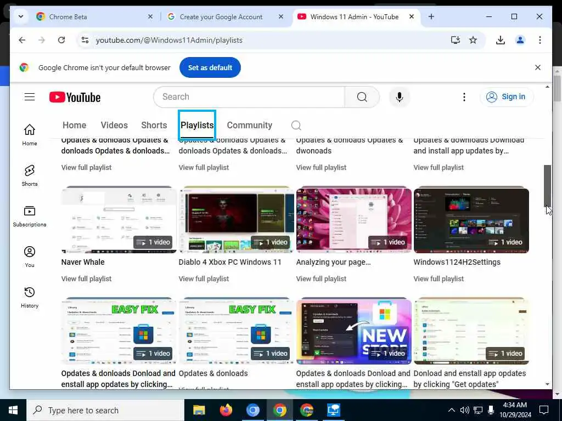This screenshot has width=562, height=421.
Task: Open Shorts in the YouTube sidebar
Action: (30, 175)
